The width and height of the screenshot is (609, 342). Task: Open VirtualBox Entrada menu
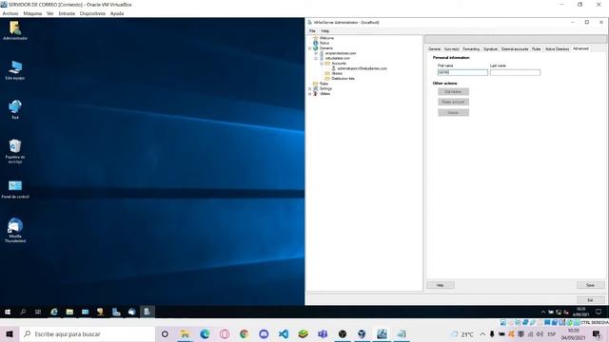click(x=67, y=13)
